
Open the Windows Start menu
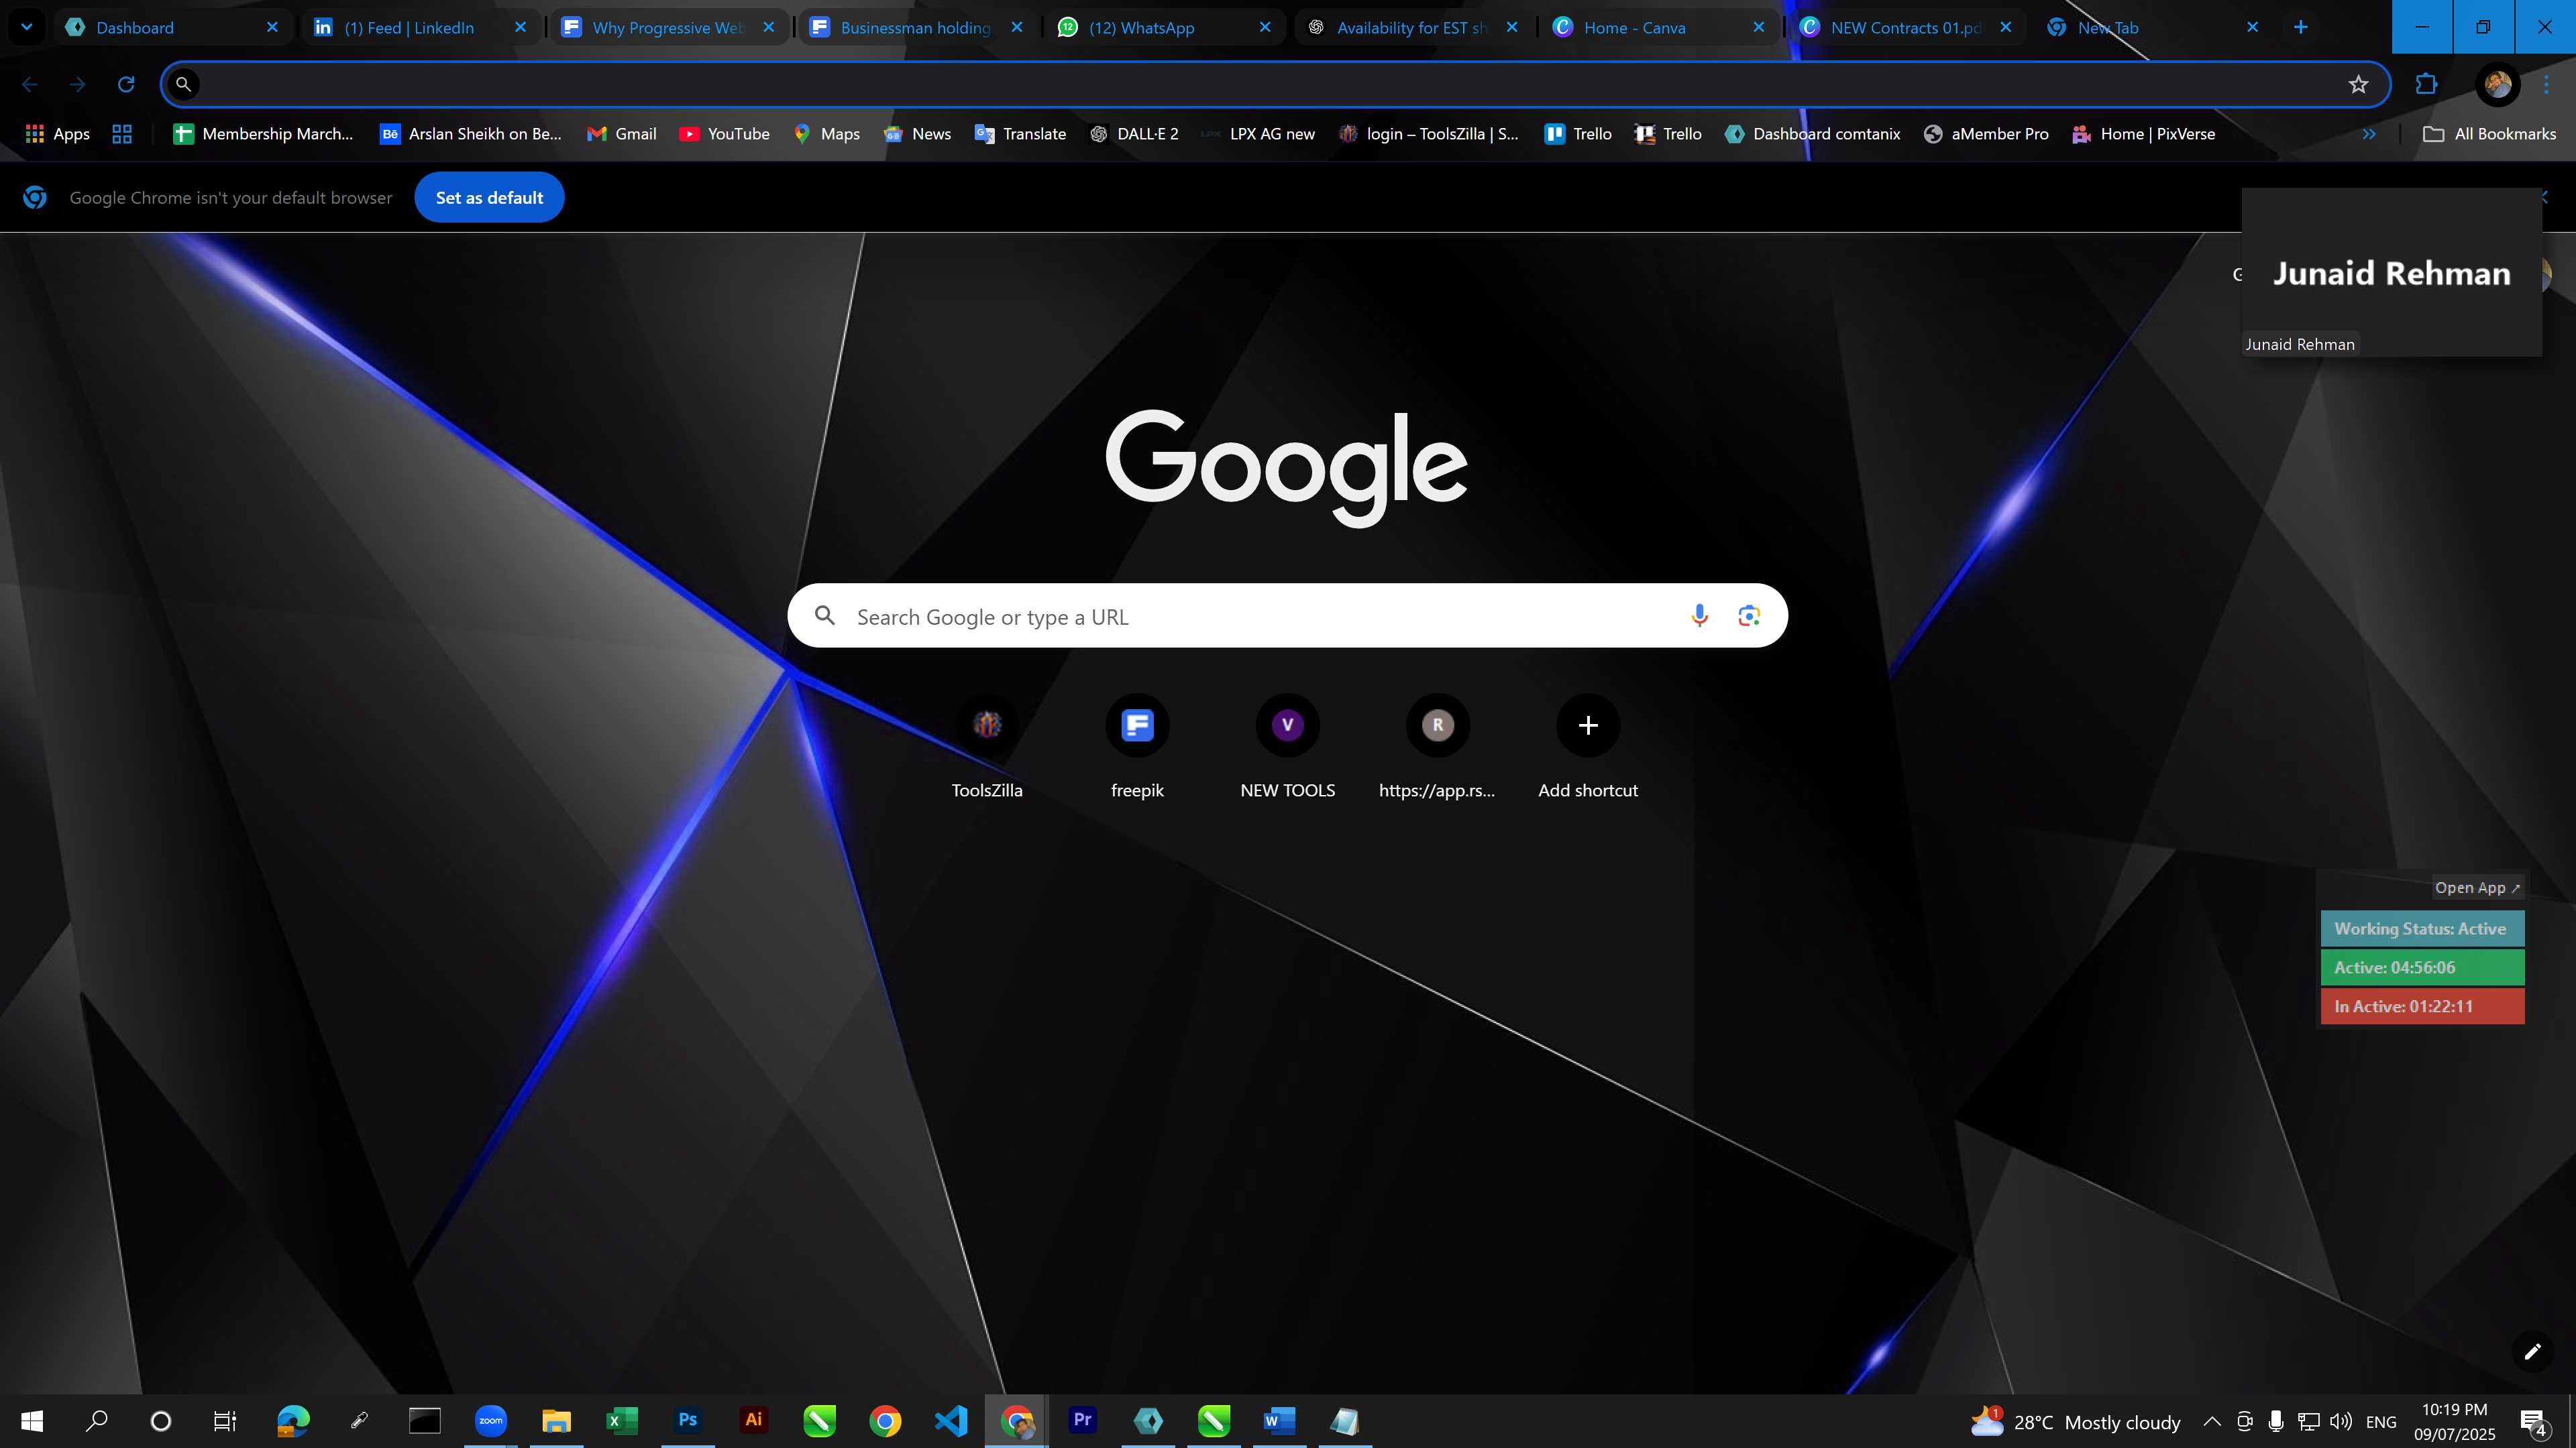coord(32,1420)
